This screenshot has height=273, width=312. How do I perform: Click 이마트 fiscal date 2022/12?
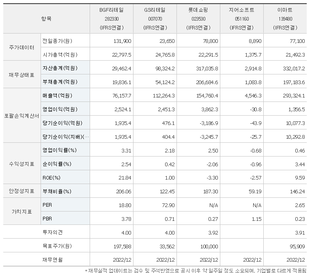coord(296,260)
